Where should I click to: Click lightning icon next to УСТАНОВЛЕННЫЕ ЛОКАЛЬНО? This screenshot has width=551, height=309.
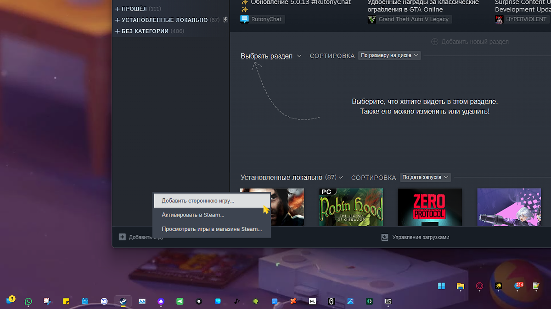click(x=225, y=20)
